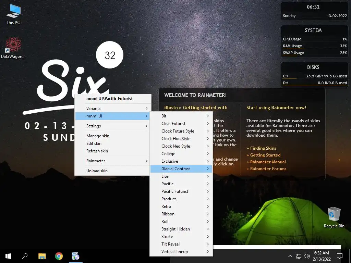The image size is (351, 263).
Task: Expand the mnml UI submenu
Action: [113, 116]
